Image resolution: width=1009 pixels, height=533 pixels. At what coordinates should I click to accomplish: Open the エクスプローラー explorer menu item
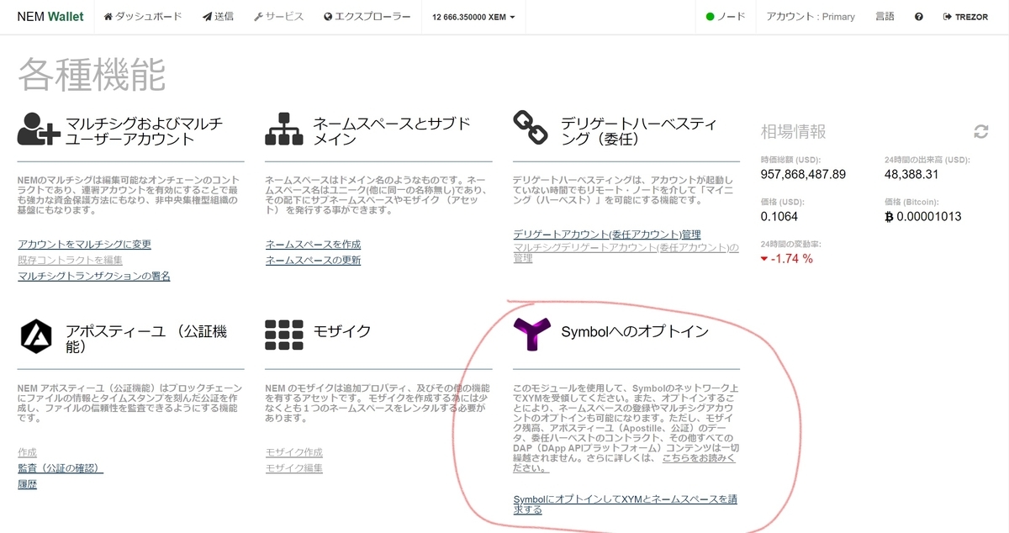367,17
